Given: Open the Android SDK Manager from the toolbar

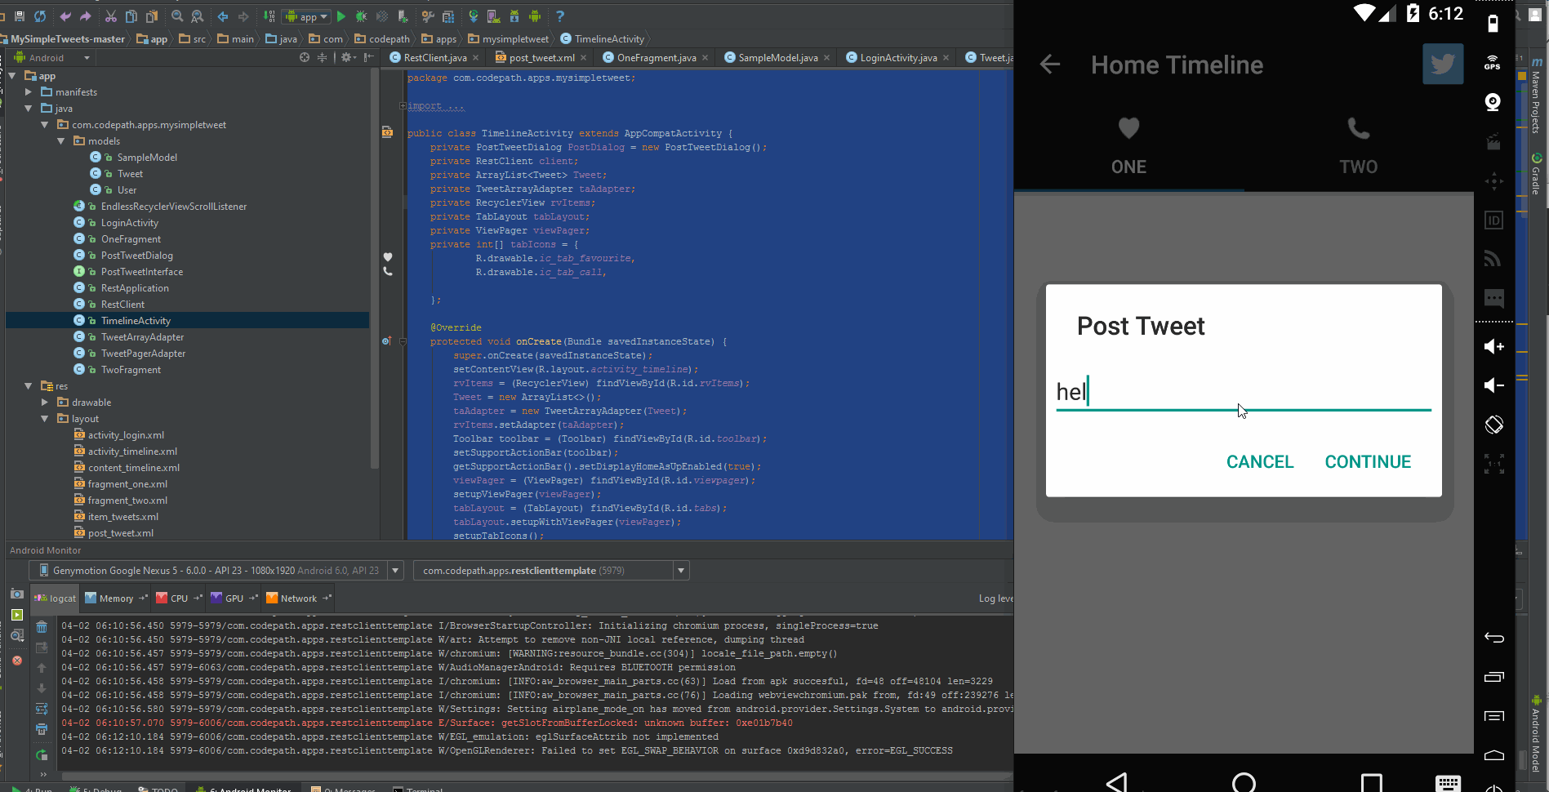Looking at the screenshot, I should [x=514, y=16].
